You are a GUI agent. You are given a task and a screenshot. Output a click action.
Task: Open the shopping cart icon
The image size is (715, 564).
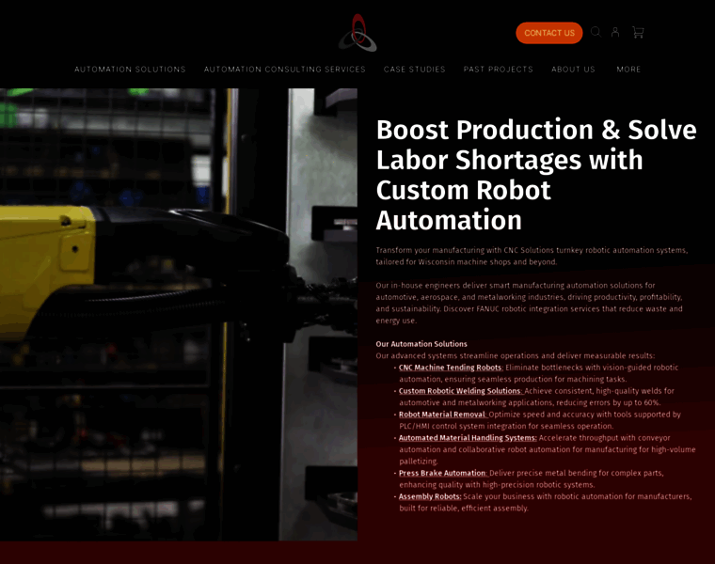(x=638, y=32)
